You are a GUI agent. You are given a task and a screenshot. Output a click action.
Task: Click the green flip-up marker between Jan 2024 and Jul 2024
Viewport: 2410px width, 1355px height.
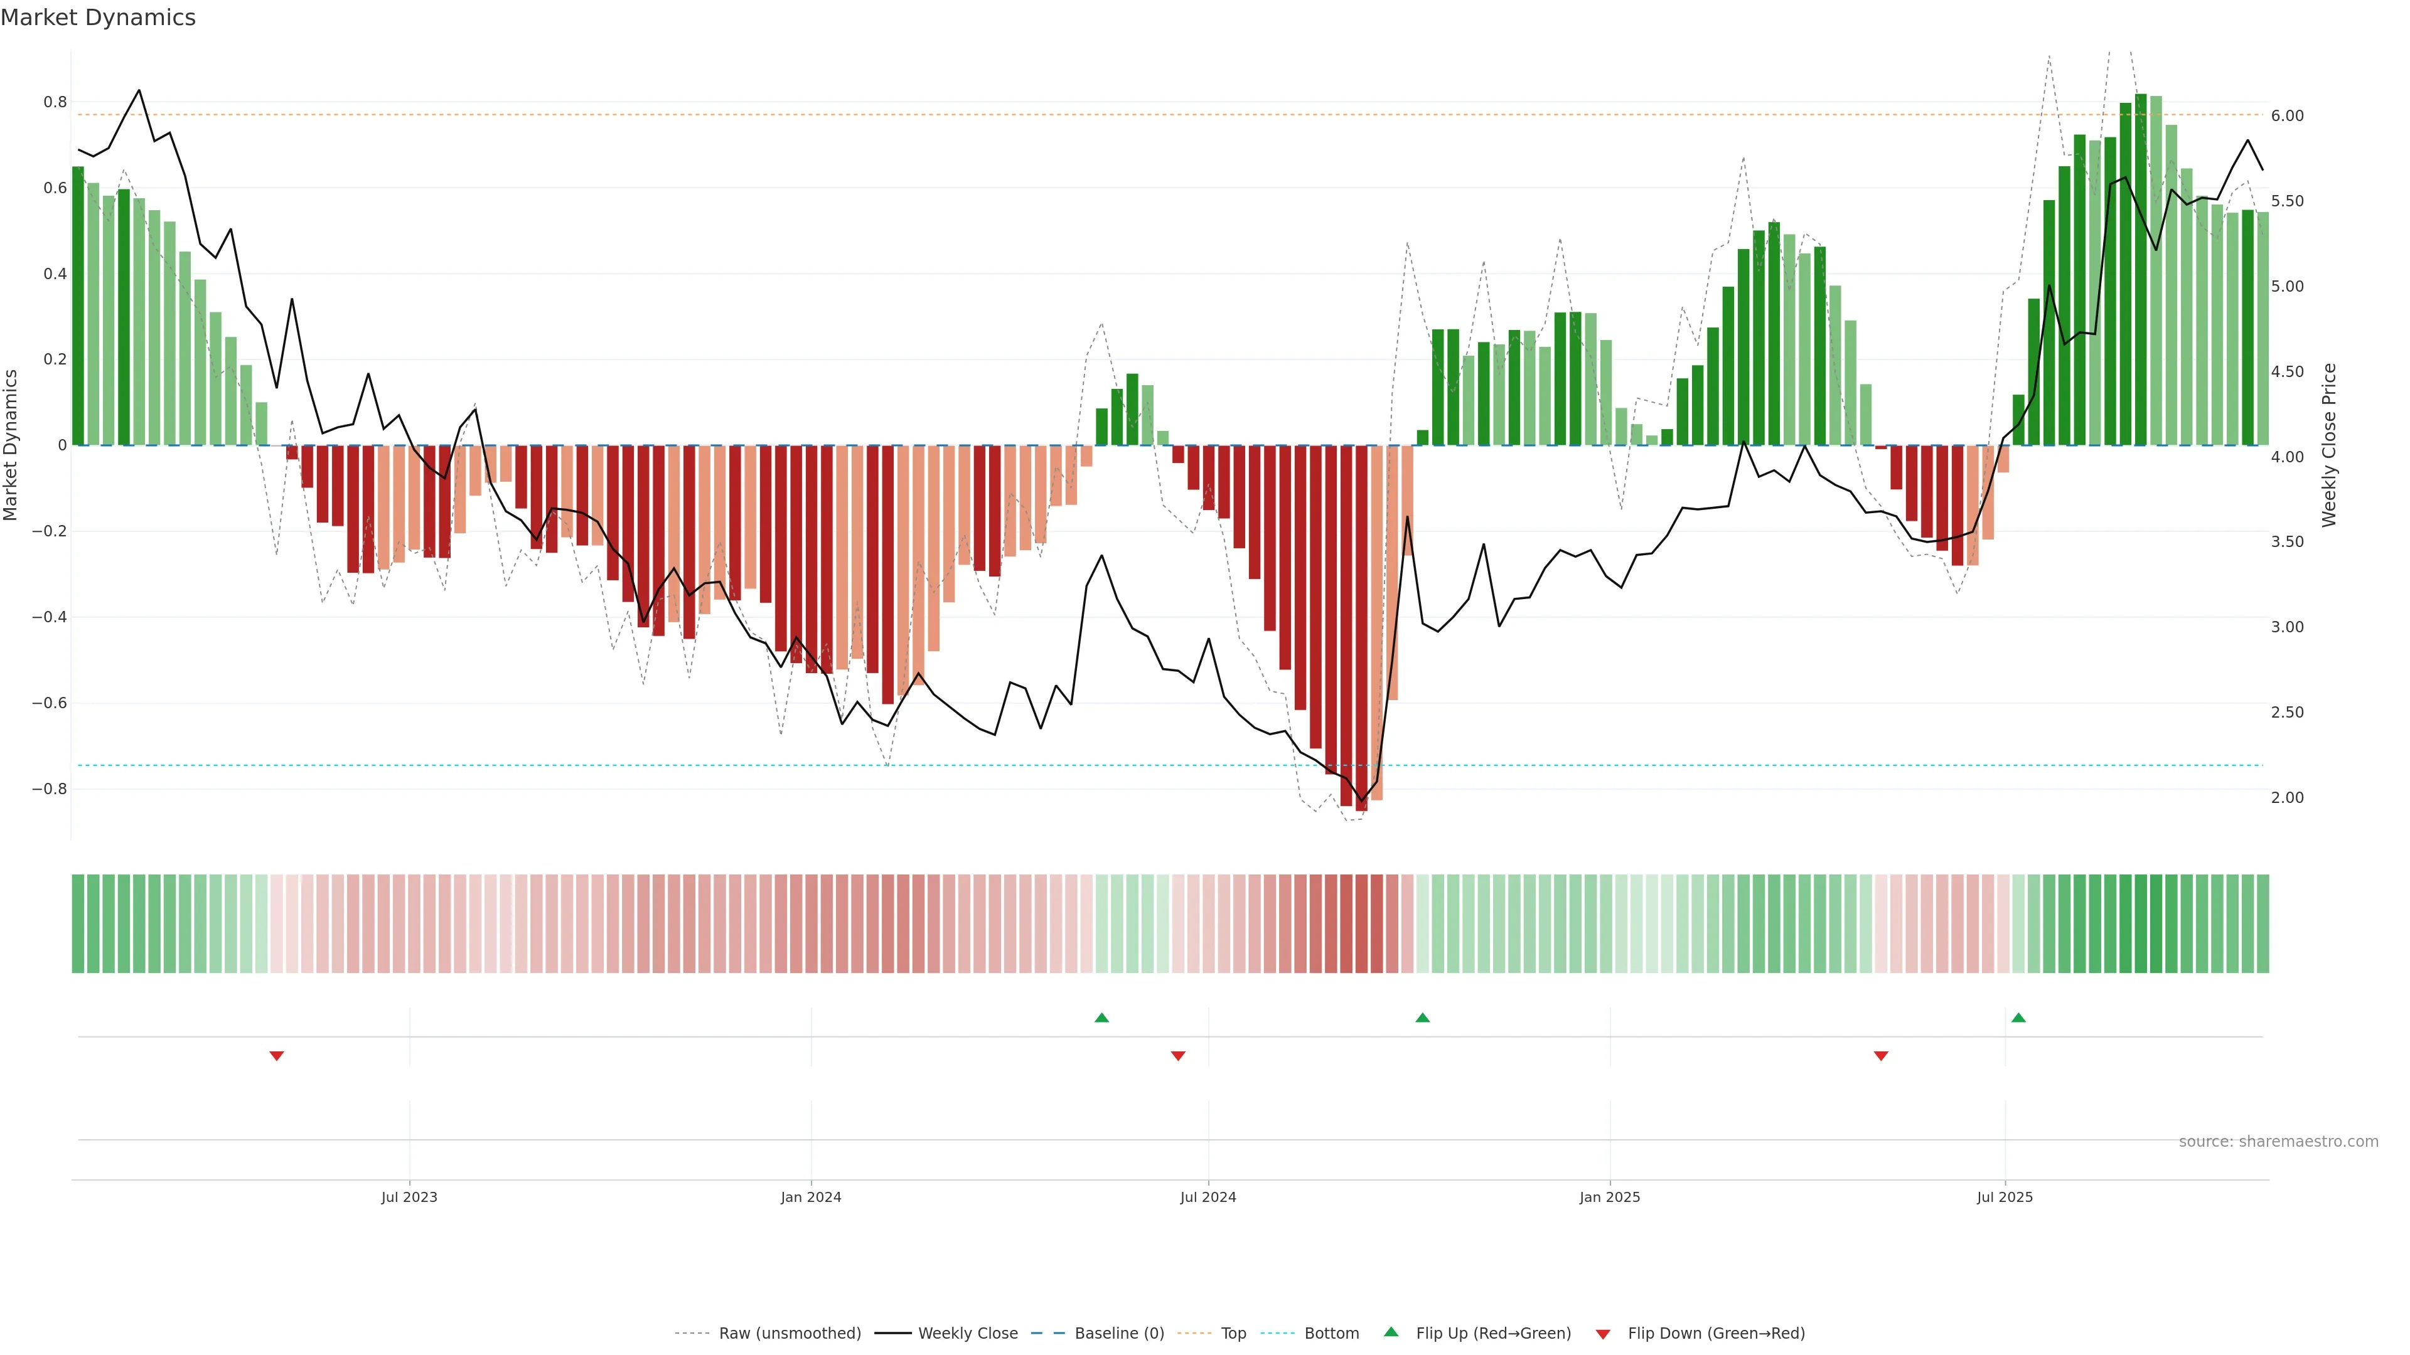click(x=1101, y=1018)
